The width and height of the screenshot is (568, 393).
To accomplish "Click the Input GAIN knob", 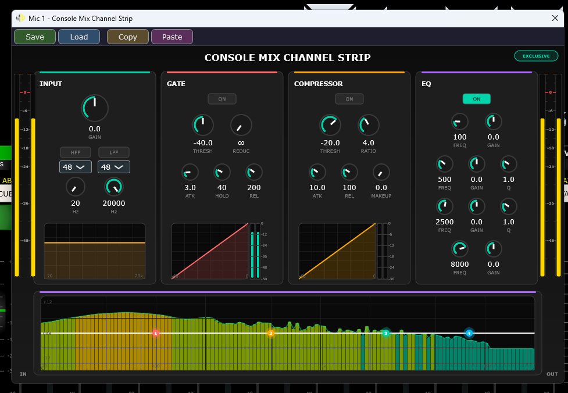I will coord(95,108).
